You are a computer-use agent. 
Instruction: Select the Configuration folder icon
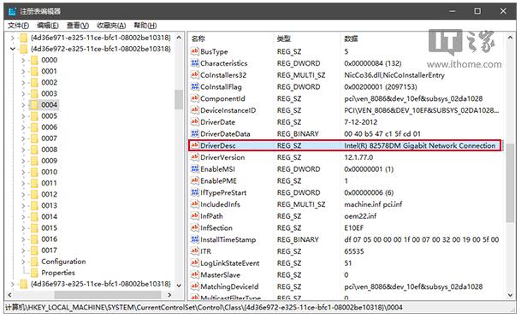pos(34,262)
